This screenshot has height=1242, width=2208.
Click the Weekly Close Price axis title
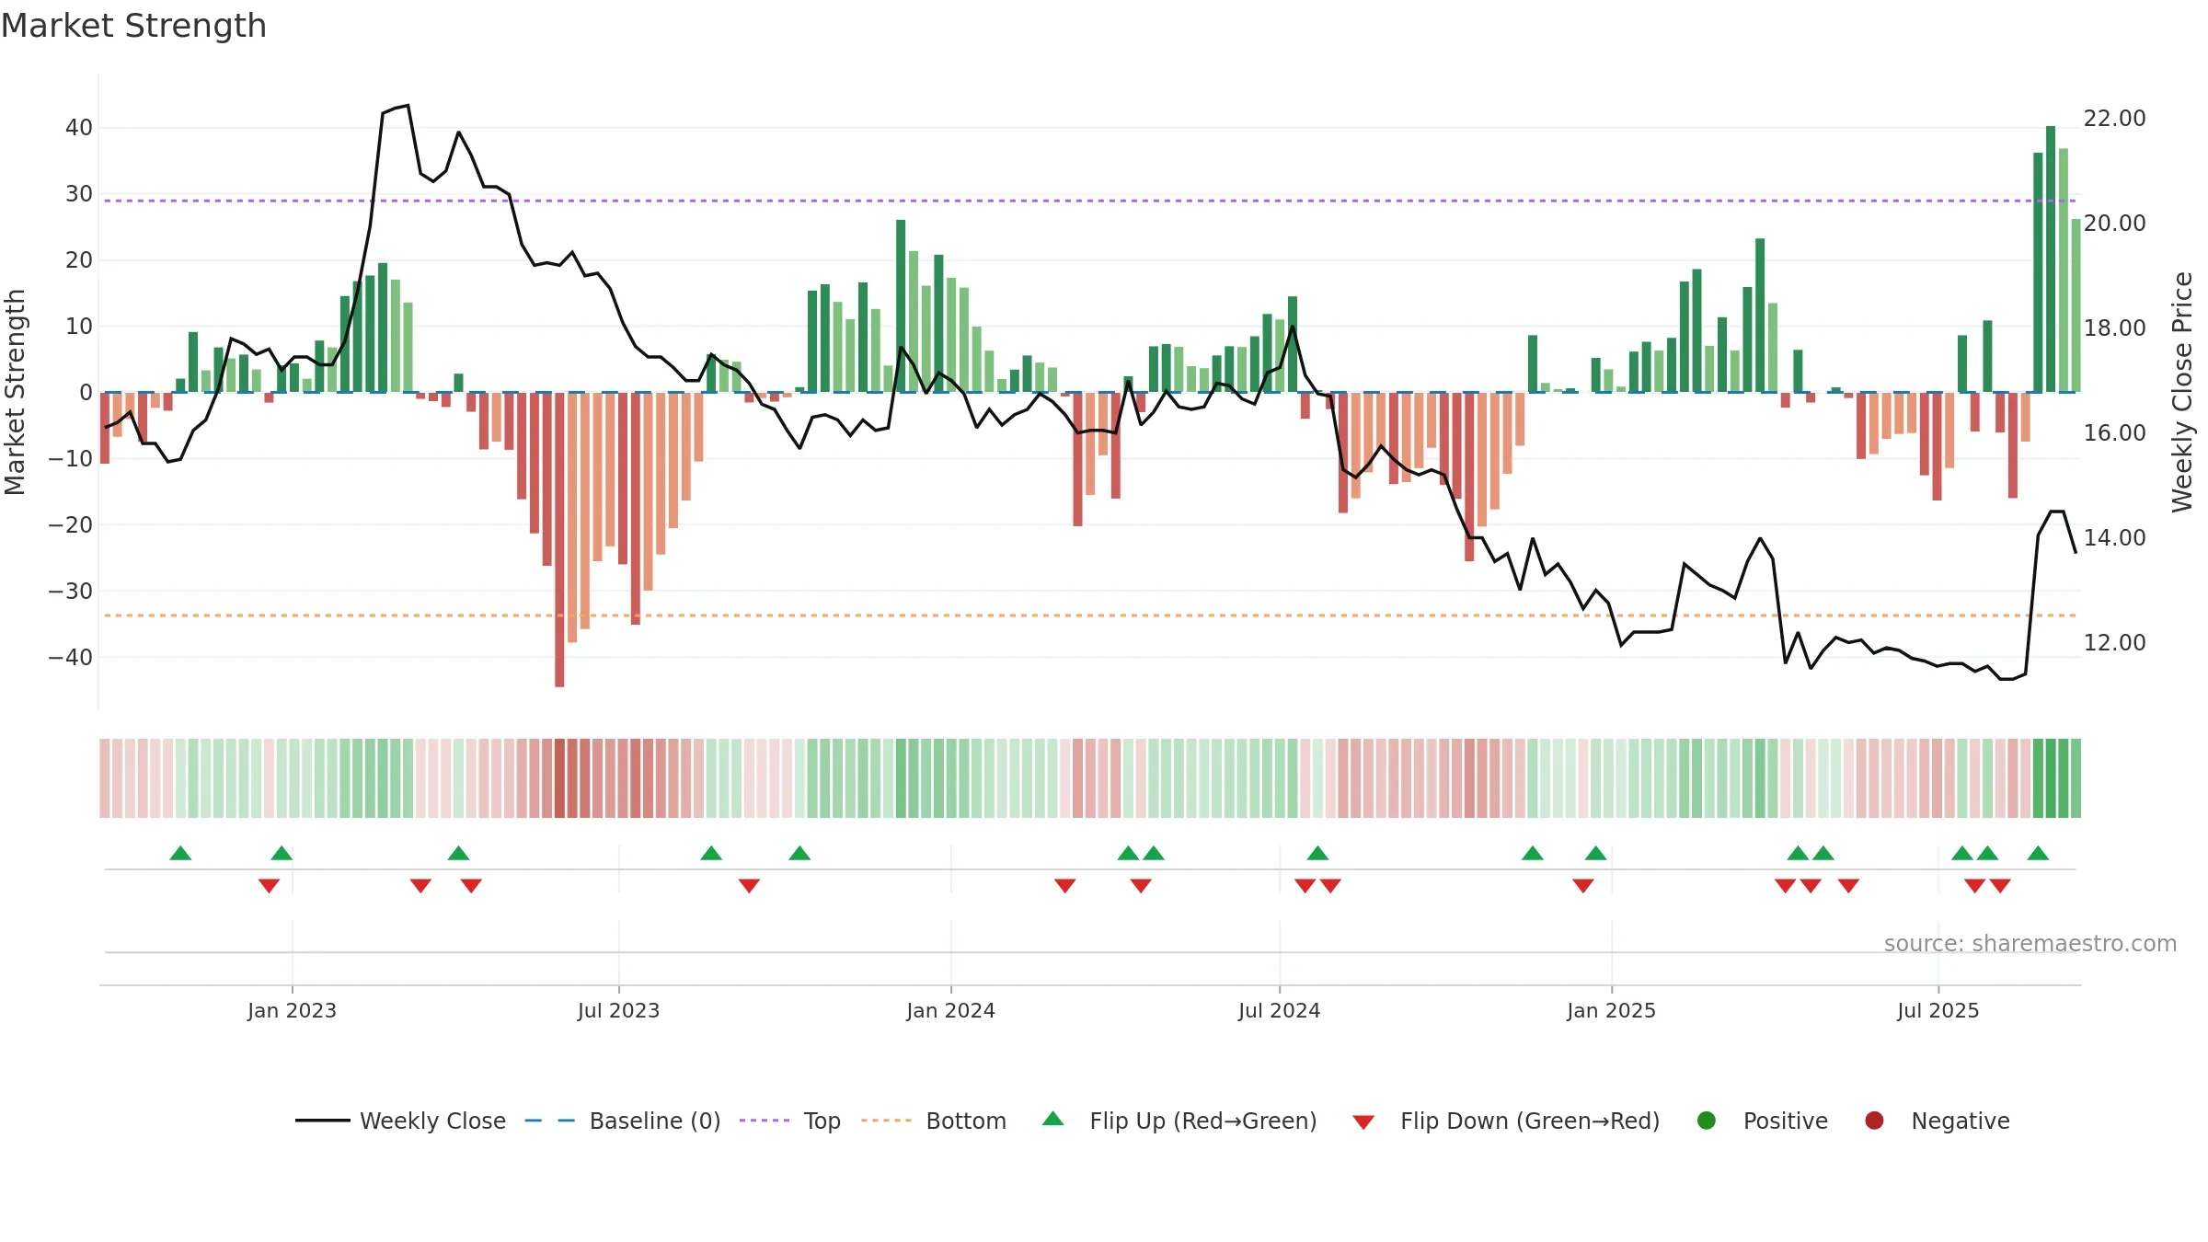[2182, 392]
